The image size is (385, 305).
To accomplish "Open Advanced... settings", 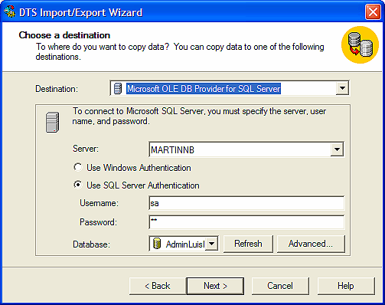I will [x=311, y=244].
